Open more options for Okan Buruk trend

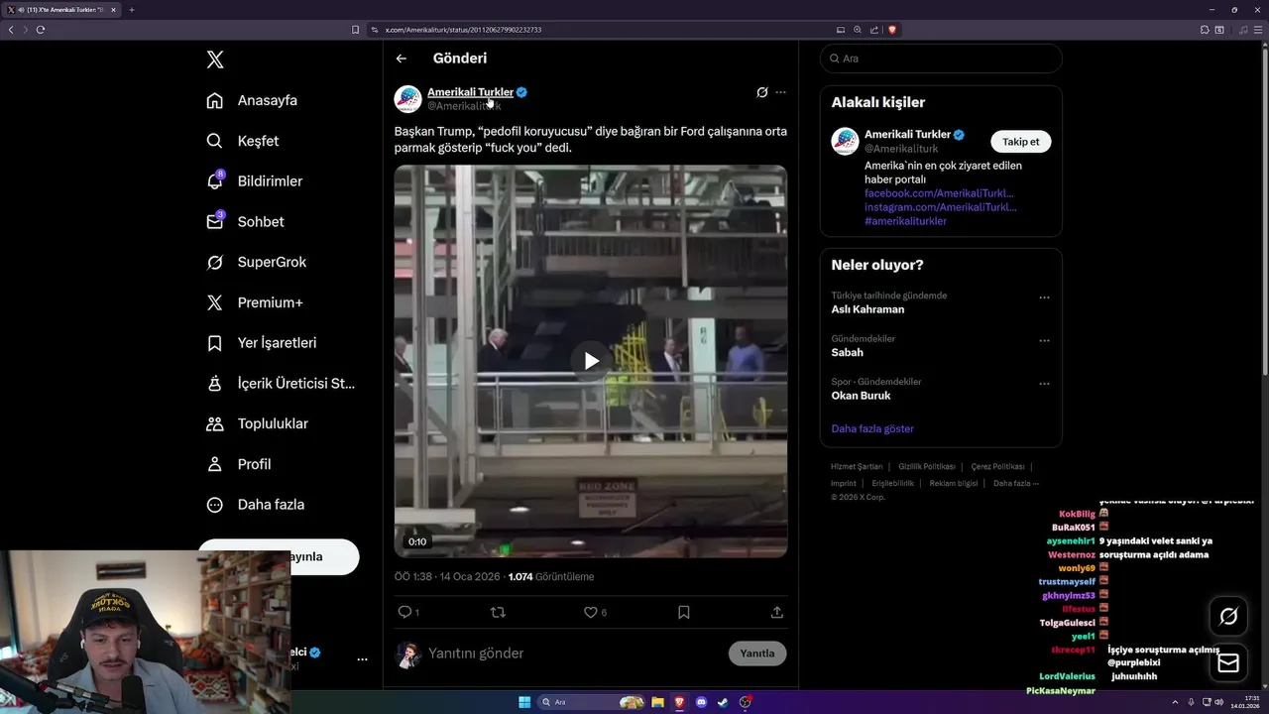pyautogui.click(x=1044, y=384)
